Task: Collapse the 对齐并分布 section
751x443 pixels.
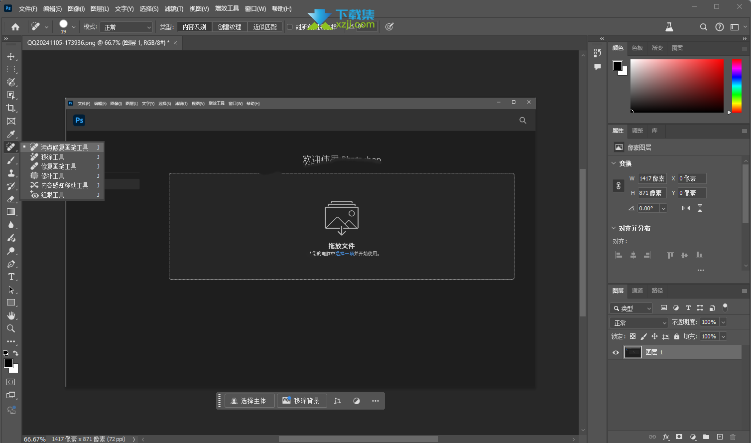Action: pos(614,228)
